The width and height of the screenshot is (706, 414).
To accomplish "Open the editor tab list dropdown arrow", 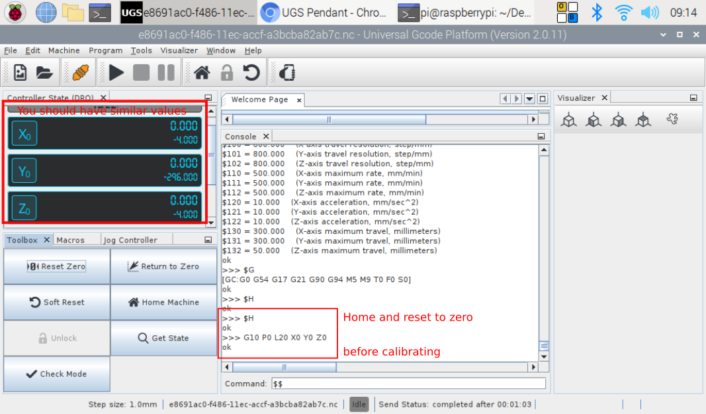I will pos(530,99).
